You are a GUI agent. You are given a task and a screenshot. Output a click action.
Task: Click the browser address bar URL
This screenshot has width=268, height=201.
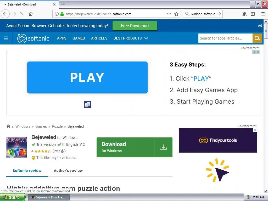click(99, 14)
